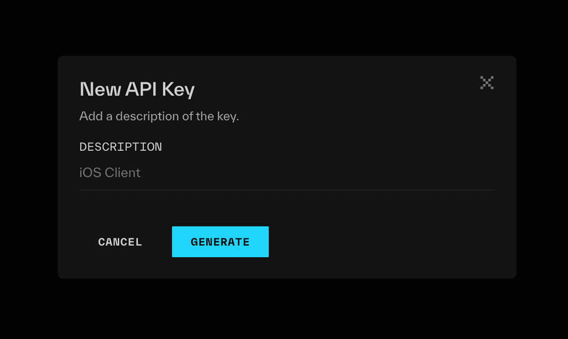This screenshot has height=339, width=568.
Task: Click the "iOS Client" placeholder text
Action: point(110,173)
